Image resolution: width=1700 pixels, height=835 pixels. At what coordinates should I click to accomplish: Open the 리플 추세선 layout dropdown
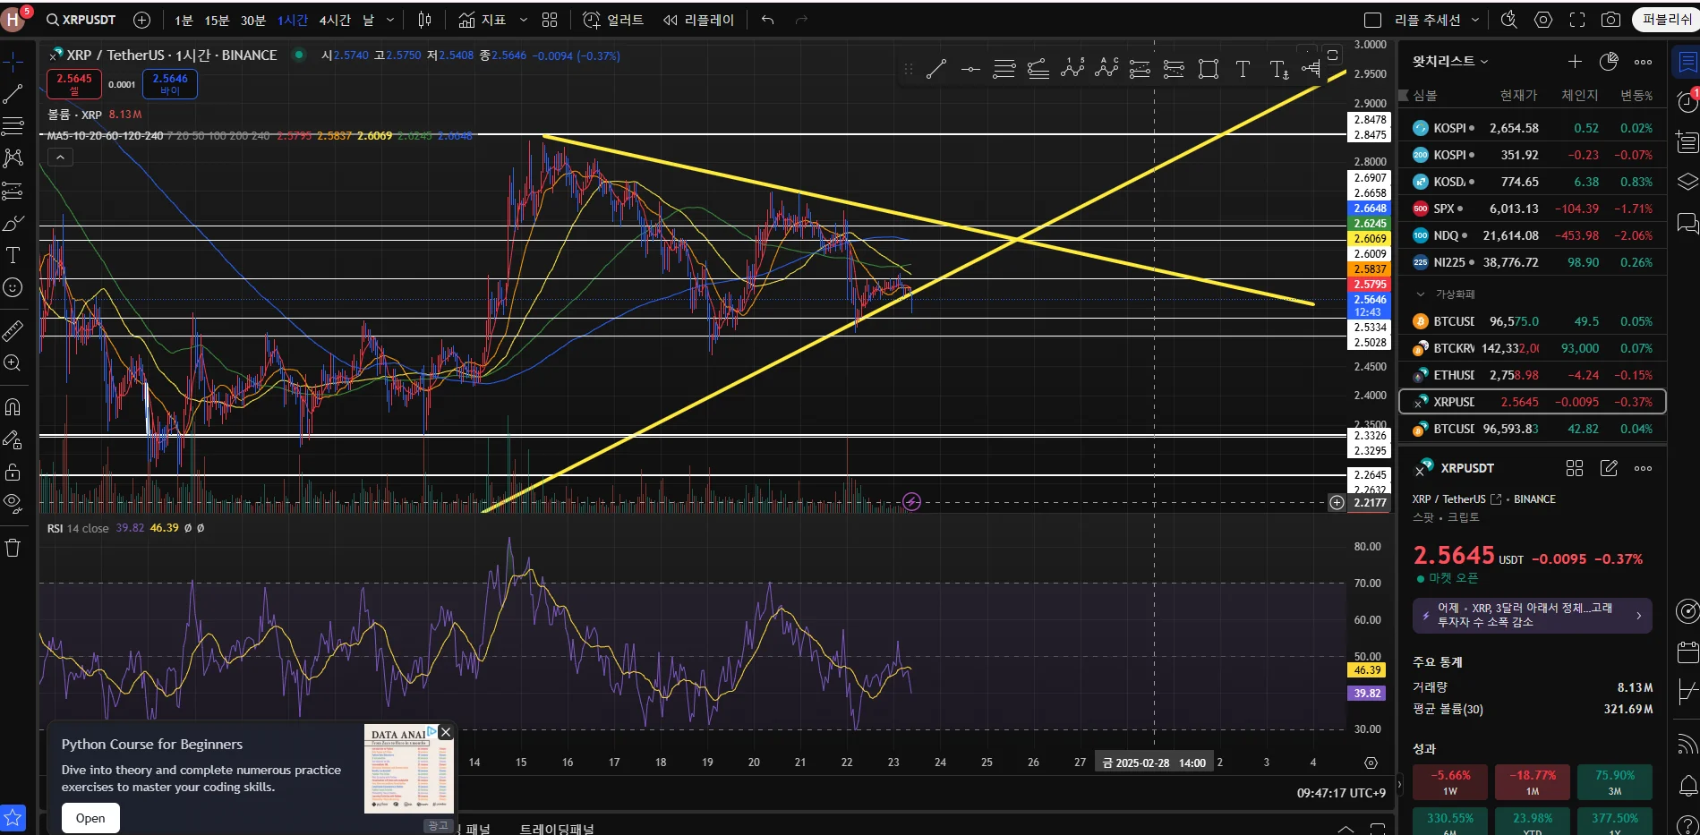coord(1475,20)
